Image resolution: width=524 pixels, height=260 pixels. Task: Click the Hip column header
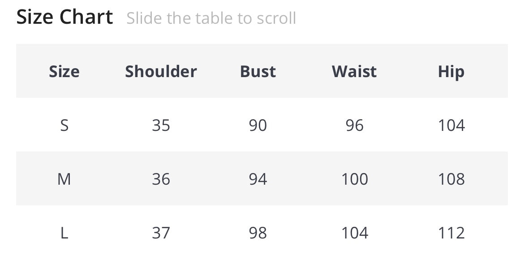[x=451, y=71]
